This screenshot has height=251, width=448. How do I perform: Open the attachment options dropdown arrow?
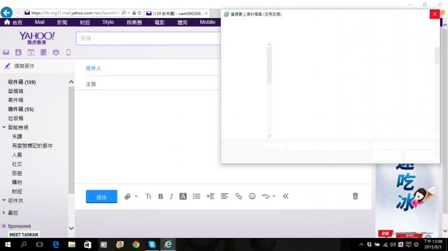click(136, 196)
